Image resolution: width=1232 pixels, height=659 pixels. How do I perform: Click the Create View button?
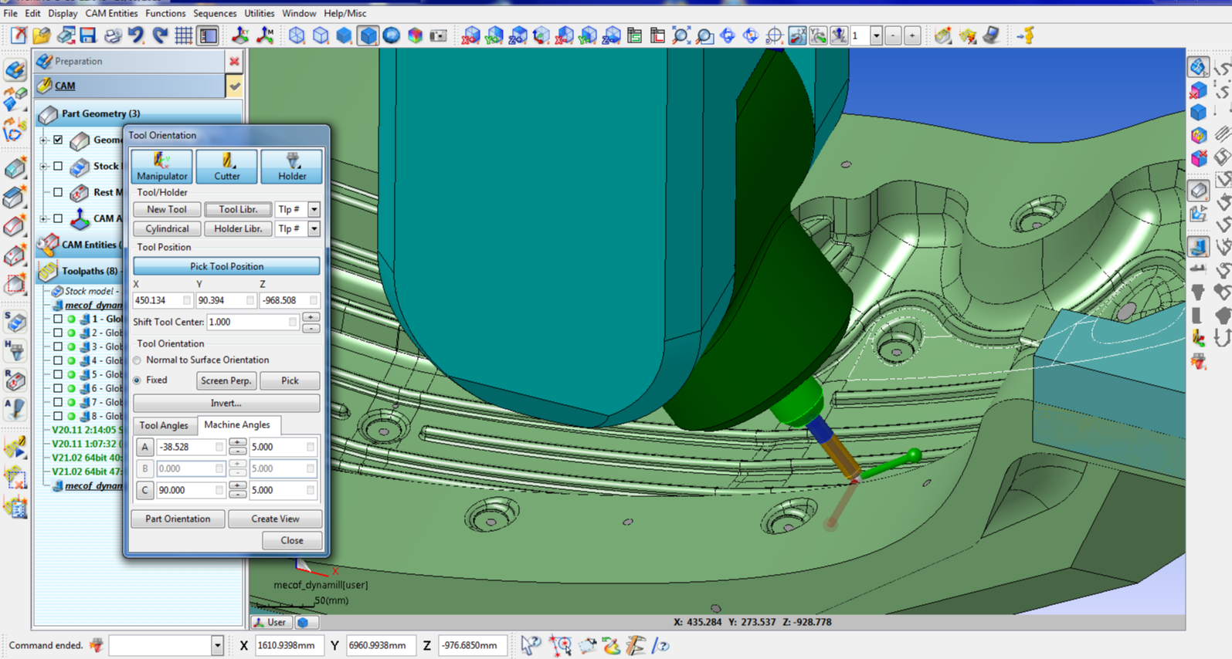coord(275,519)
